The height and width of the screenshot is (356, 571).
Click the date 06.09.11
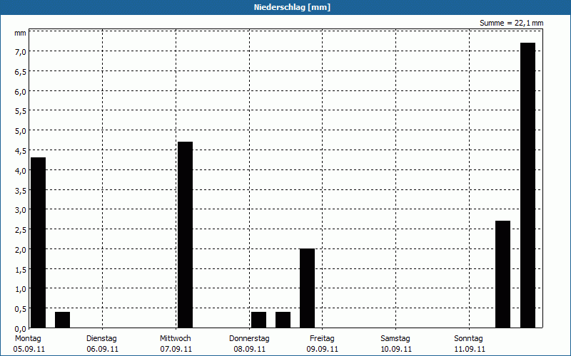pos(102,350)
